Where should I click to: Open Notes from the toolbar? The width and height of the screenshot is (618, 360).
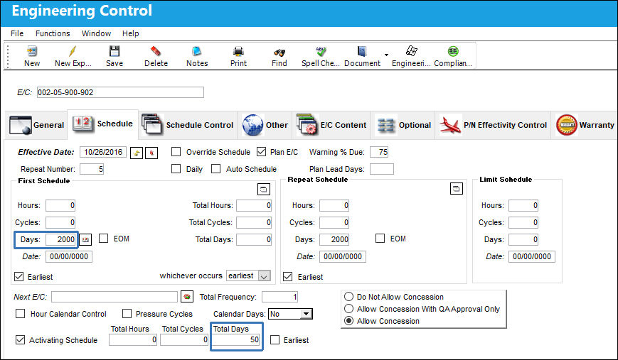pos(197,51)
